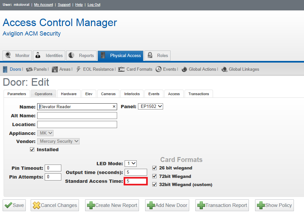Open the Doors section icon
304x218 pixels.
coord(5,69)
